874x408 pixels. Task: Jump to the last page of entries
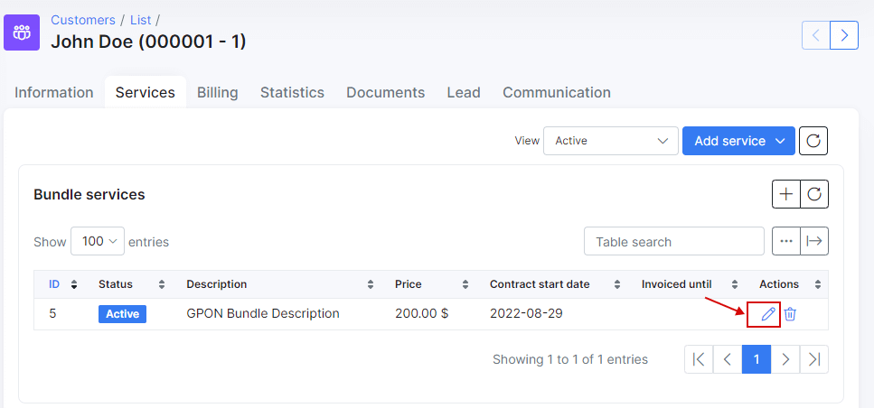tap(814, 359)
